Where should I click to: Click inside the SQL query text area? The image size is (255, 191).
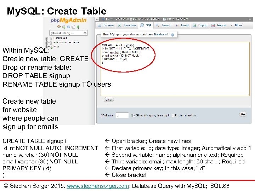pos(175,69)
